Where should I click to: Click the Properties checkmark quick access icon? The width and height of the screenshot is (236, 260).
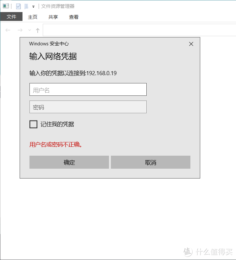click(x=18, y=6)
